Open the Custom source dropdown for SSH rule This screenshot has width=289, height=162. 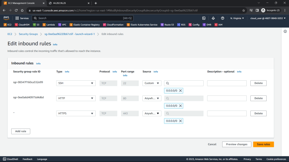coord(152,83)
